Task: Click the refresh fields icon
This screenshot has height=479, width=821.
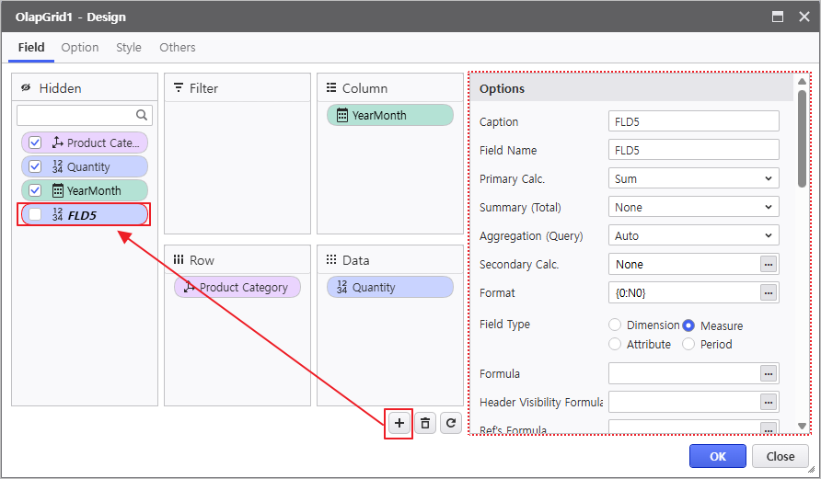Action: tap(450, 423)
